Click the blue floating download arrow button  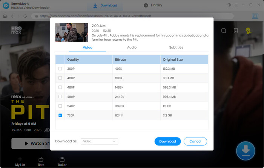(x=245, y=151)
